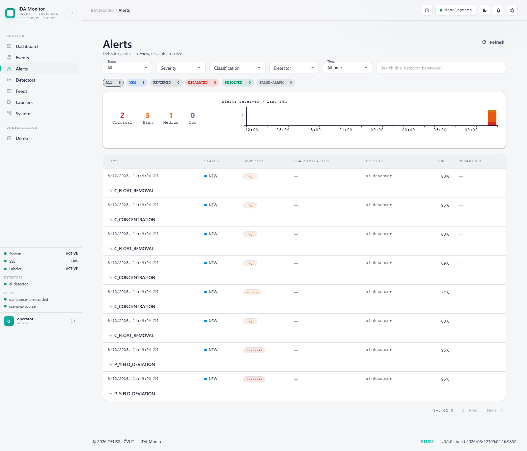Screen dimensions: 527x451
Task: Click the stacked bar in alerts chart
Action: 492,118
